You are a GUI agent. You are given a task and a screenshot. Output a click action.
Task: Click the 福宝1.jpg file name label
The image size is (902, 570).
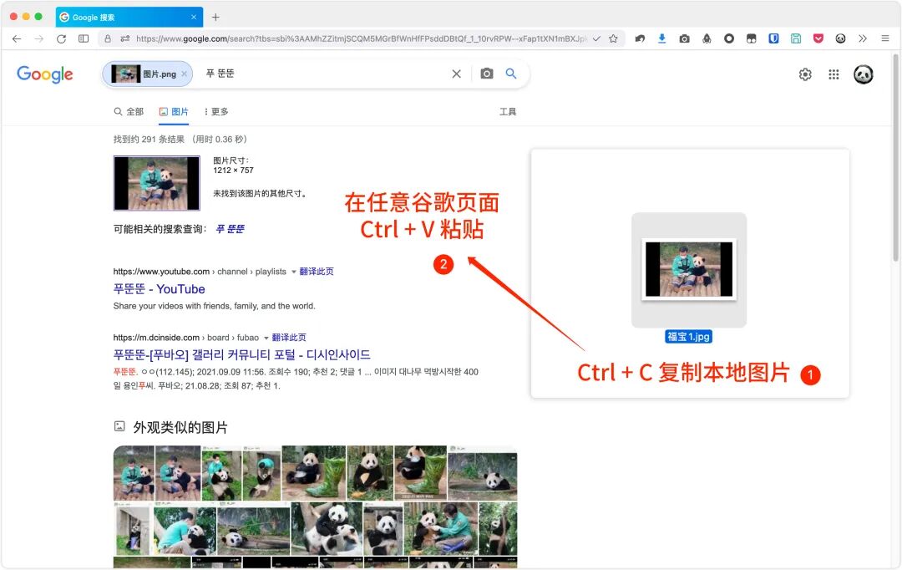pyautogui.click(x=688, y=337)
